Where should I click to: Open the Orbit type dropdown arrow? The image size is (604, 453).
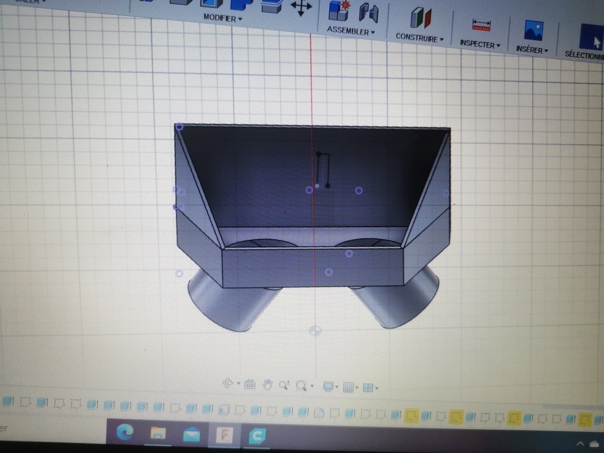(x=238, y=383)
